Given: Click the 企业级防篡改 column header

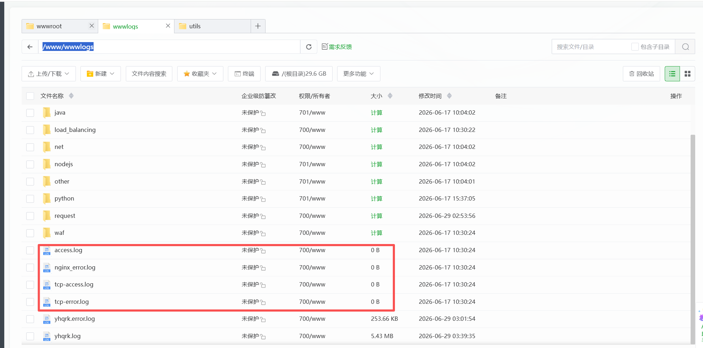Looking at the screenshot, I should [259, 96].
